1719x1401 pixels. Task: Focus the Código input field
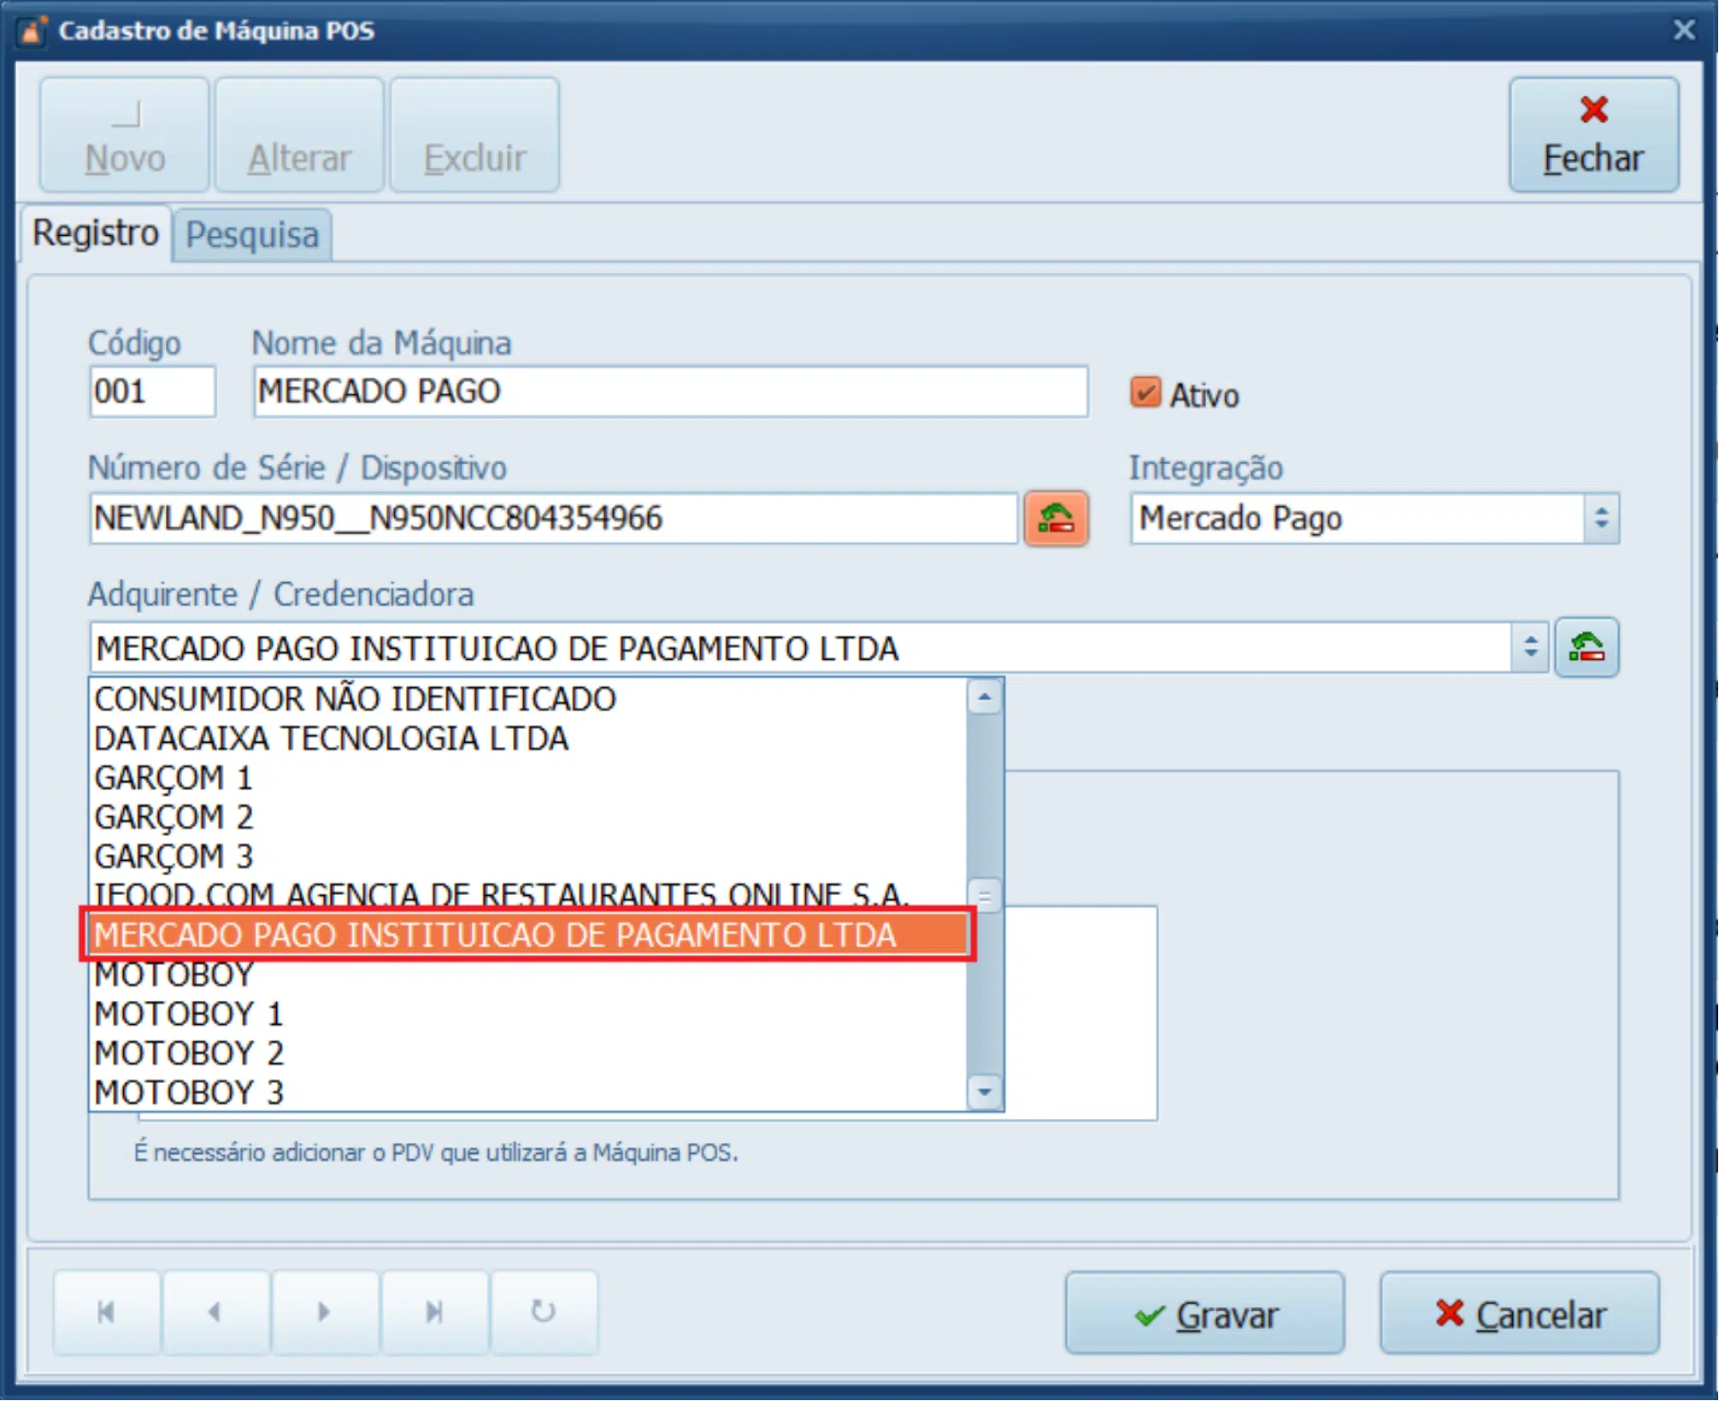tap(152, 392)
